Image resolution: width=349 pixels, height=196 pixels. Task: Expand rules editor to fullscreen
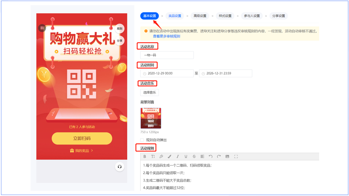pos(236,157)
